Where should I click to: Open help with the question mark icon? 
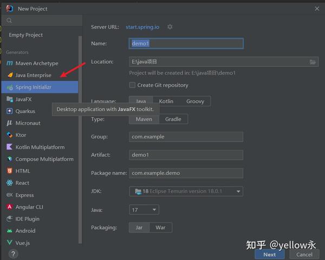point(13,254)
